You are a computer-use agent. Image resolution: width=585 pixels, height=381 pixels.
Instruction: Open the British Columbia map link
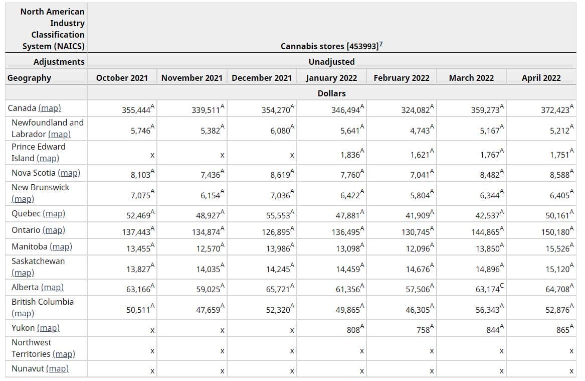pyautogui.click(x=23, y=313)
